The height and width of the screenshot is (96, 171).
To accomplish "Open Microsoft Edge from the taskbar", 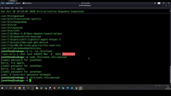I will click(x=68, y=88).
